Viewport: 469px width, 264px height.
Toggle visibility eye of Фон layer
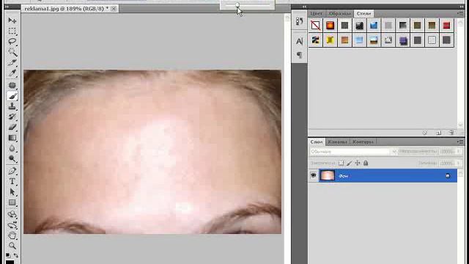click(314, 175)
